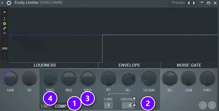Image resolution: width=219 pixels, height=111 pixels.
Task: Click the noise gate GAIN knob
Action: (188, 79)
